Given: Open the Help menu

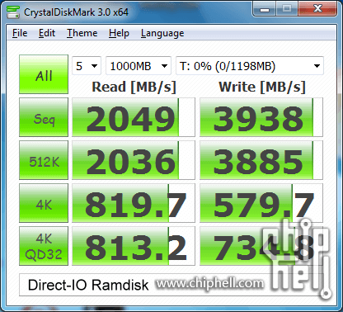Looking at the screenshot, I should tap(119, 33).
